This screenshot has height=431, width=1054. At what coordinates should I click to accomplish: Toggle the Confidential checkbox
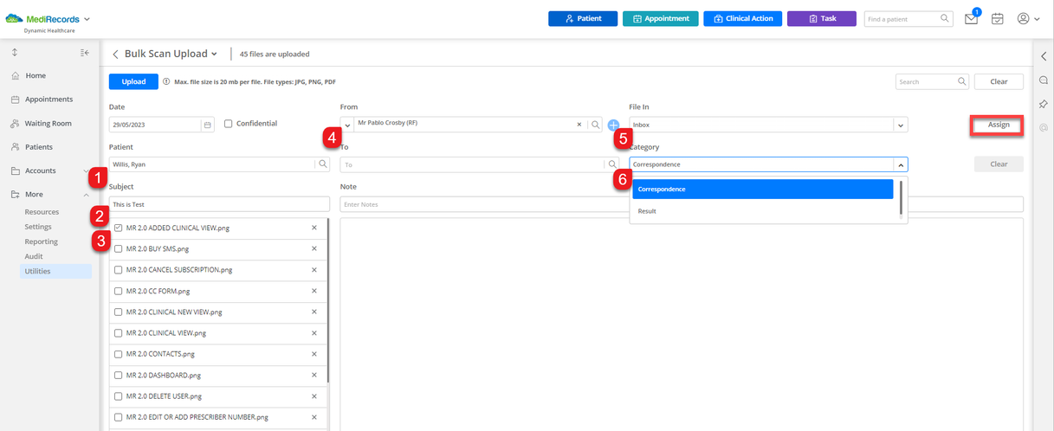pos(229,124)
